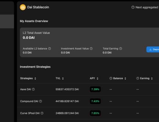Viewport: 159px width, 122px height.
Task: Click help icon before Balance column header
Action: tap(111, 78)
